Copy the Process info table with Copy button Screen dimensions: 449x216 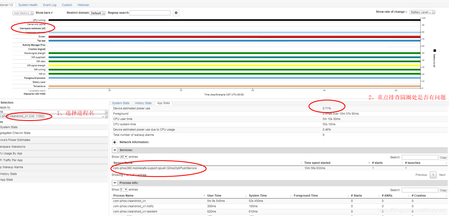point(443,190)
